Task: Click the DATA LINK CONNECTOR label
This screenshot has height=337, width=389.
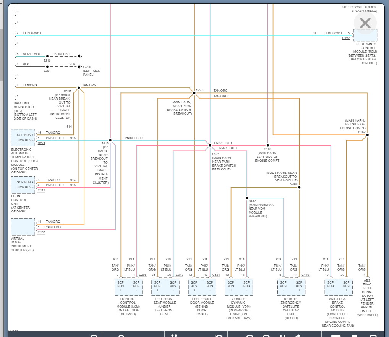Action: (x=25, y=111)
